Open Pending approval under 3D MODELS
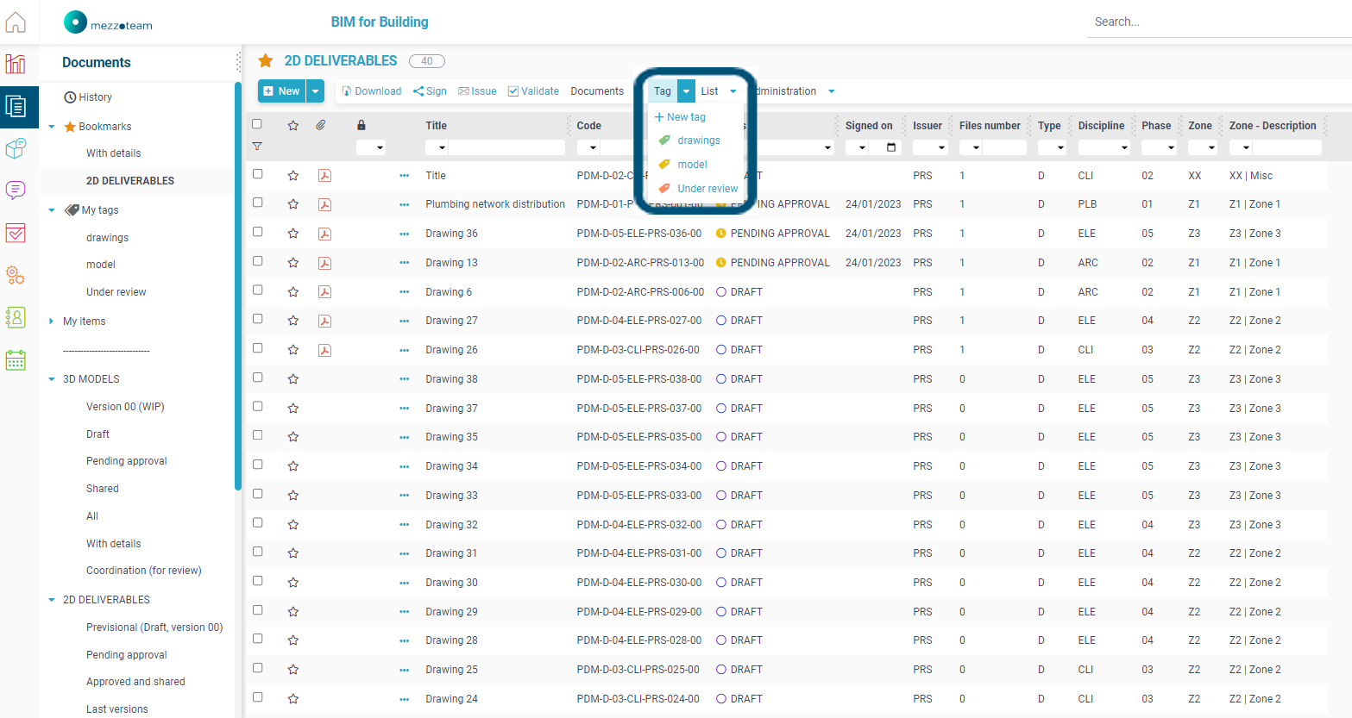1352x718 pixels. pos(127,461)
